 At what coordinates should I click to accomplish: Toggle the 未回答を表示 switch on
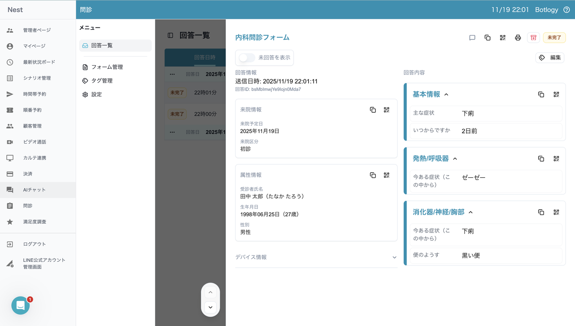(x=246, y=57)
